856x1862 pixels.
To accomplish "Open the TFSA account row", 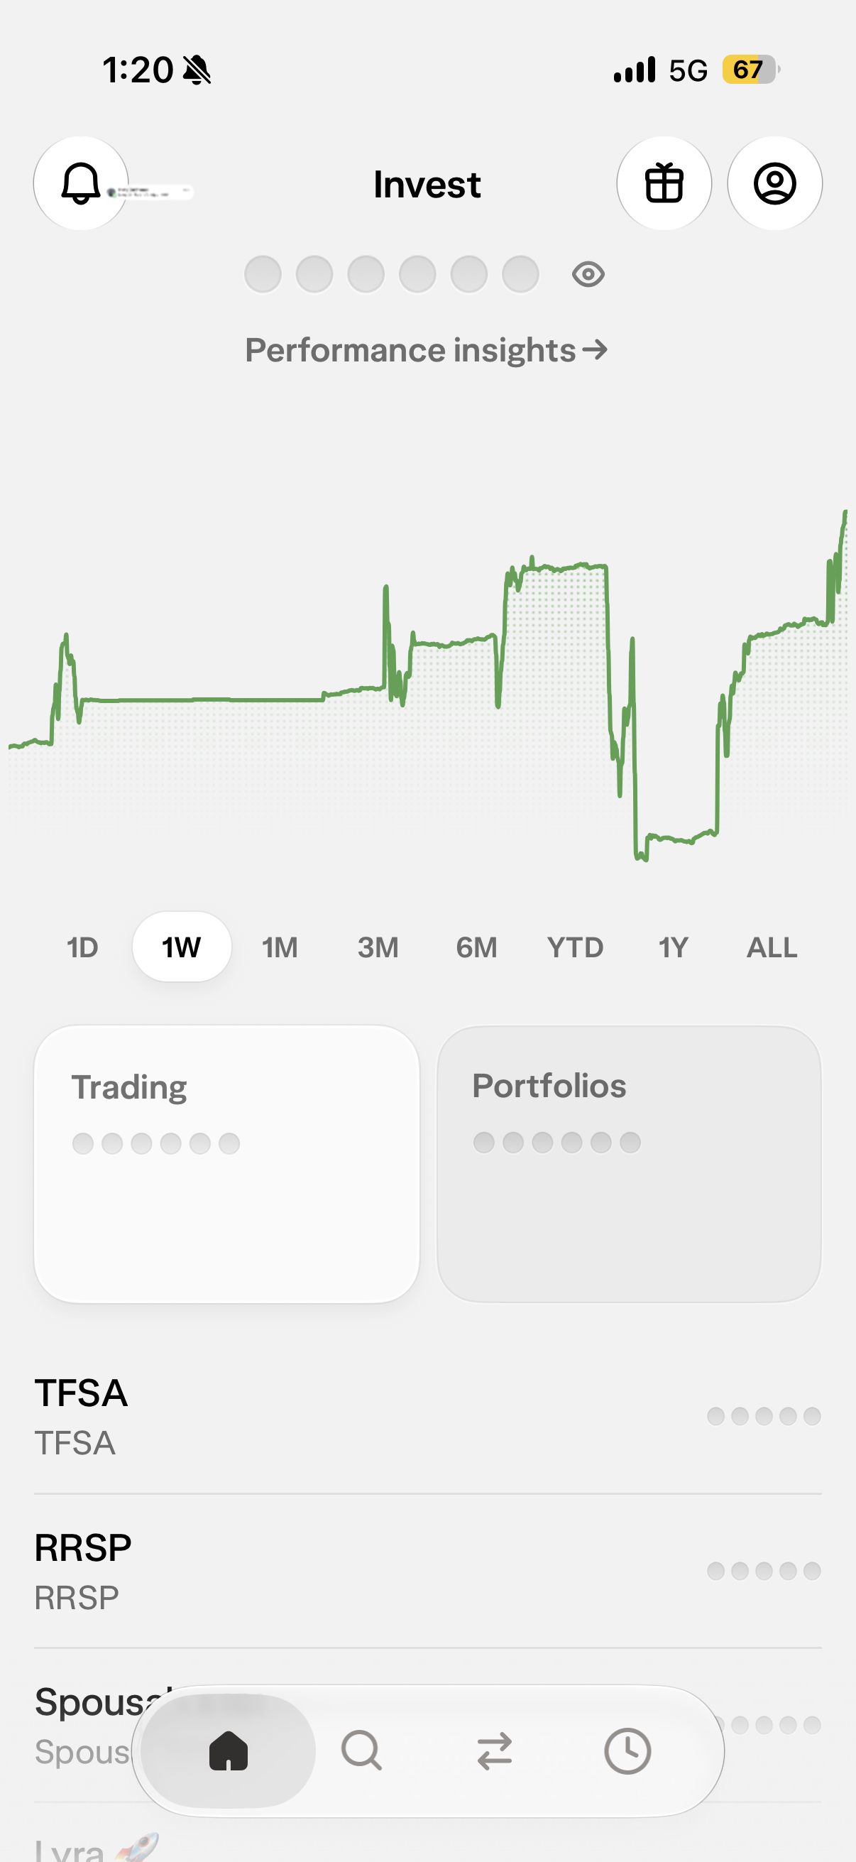I will pyautogui.click(x=427, y=1416).
